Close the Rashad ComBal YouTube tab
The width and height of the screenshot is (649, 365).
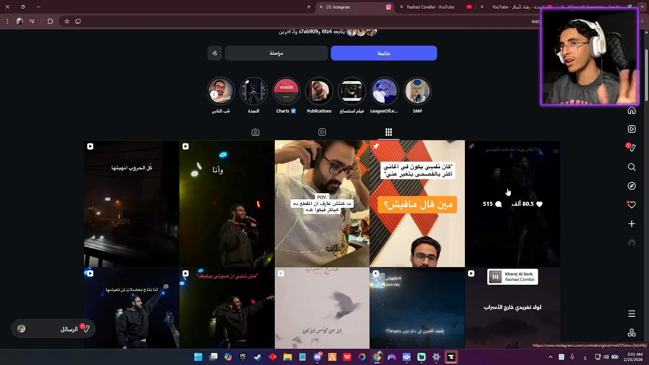(402, 7)
